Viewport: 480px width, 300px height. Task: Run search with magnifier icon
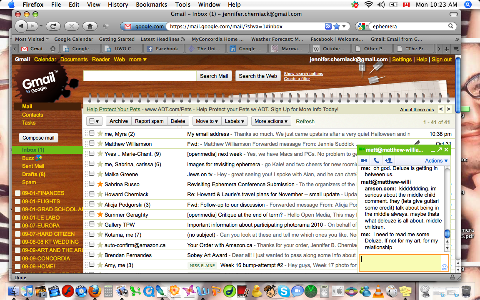(x=450, y=26)
